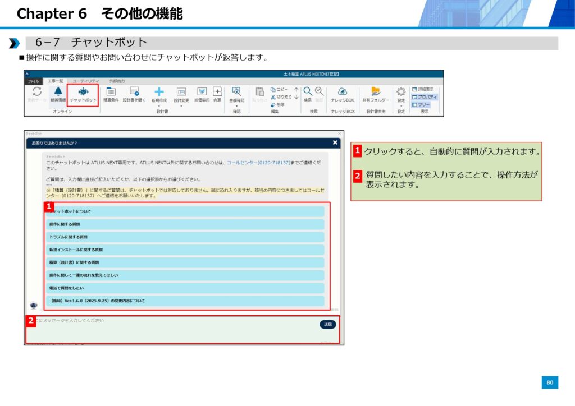
Task: Expand the 新規作成 dropdown
Action: tap(159, 105)
